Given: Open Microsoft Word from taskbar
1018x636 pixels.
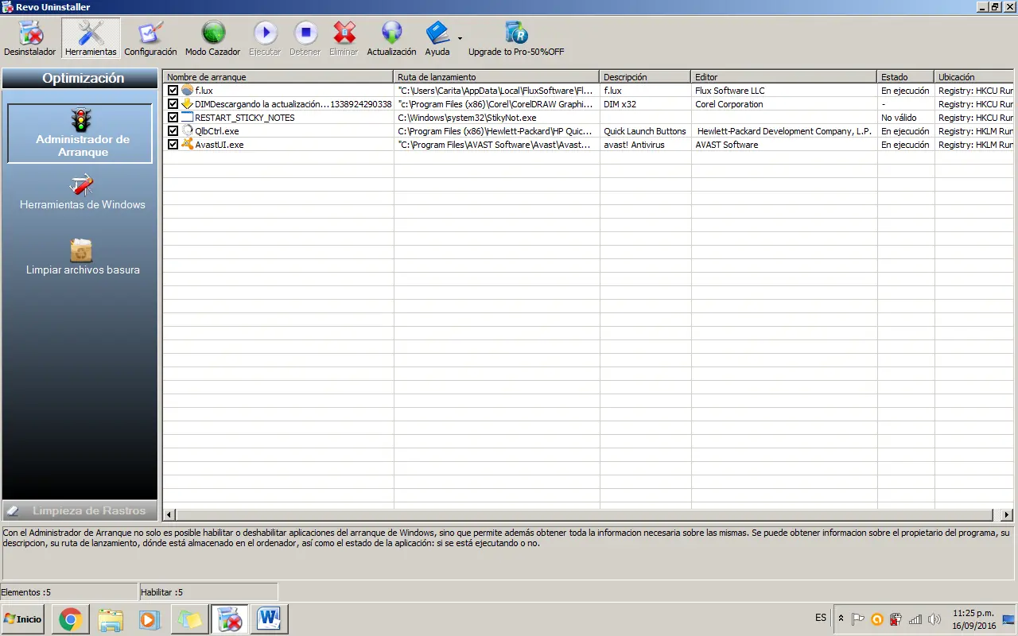Looking at the screenshot, I should tap(269, 619).
